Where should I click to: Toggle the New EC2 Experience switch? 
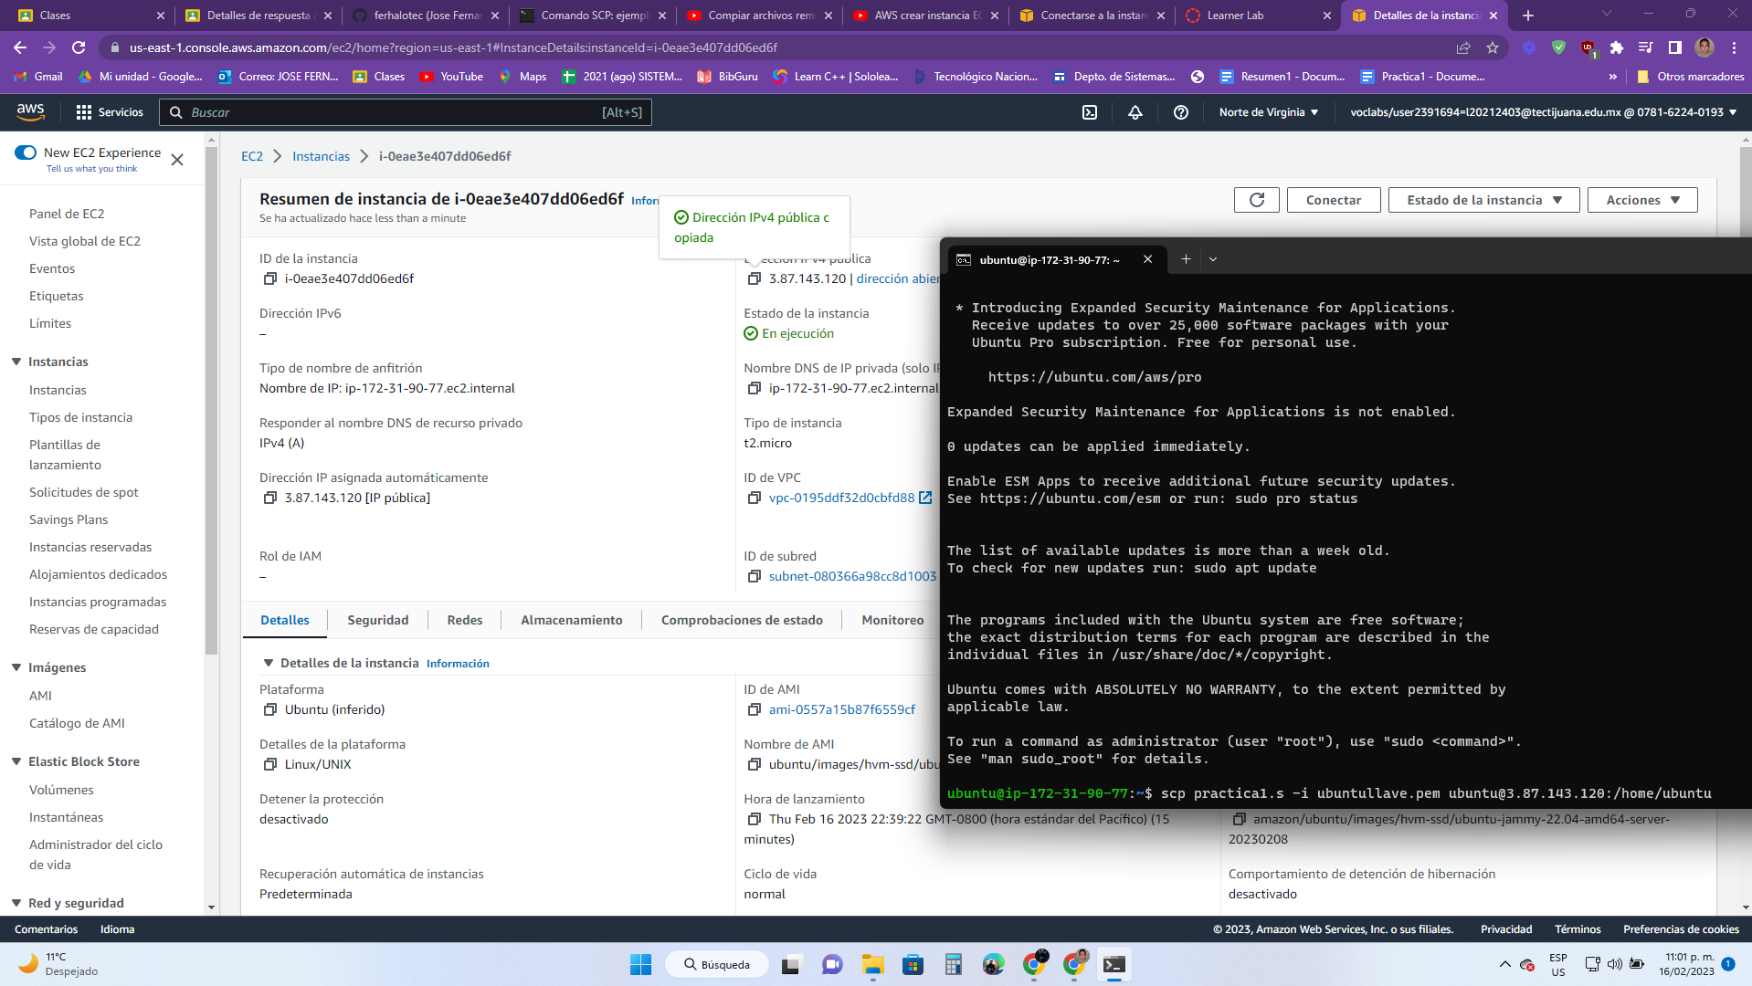point(26,153)
